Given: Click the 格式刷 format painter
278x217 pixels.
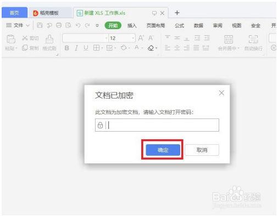Looking at the screenshot, I should 49,42.
